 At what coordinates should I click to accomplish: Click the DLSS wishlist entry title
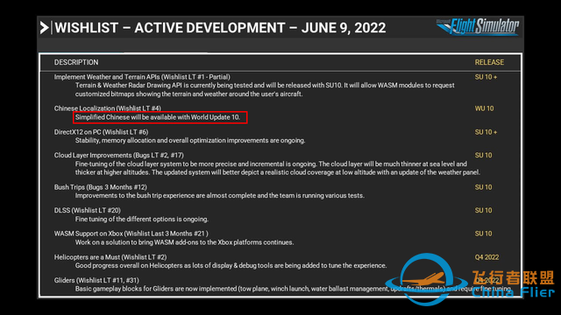coord(88,210)
